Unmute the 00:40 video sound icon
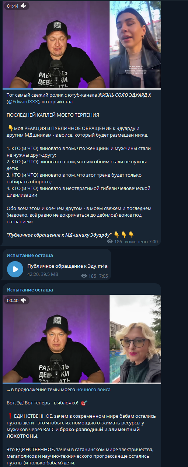This screenshot has width=188, height=467. pyautogui.click(x=24, y=300)
